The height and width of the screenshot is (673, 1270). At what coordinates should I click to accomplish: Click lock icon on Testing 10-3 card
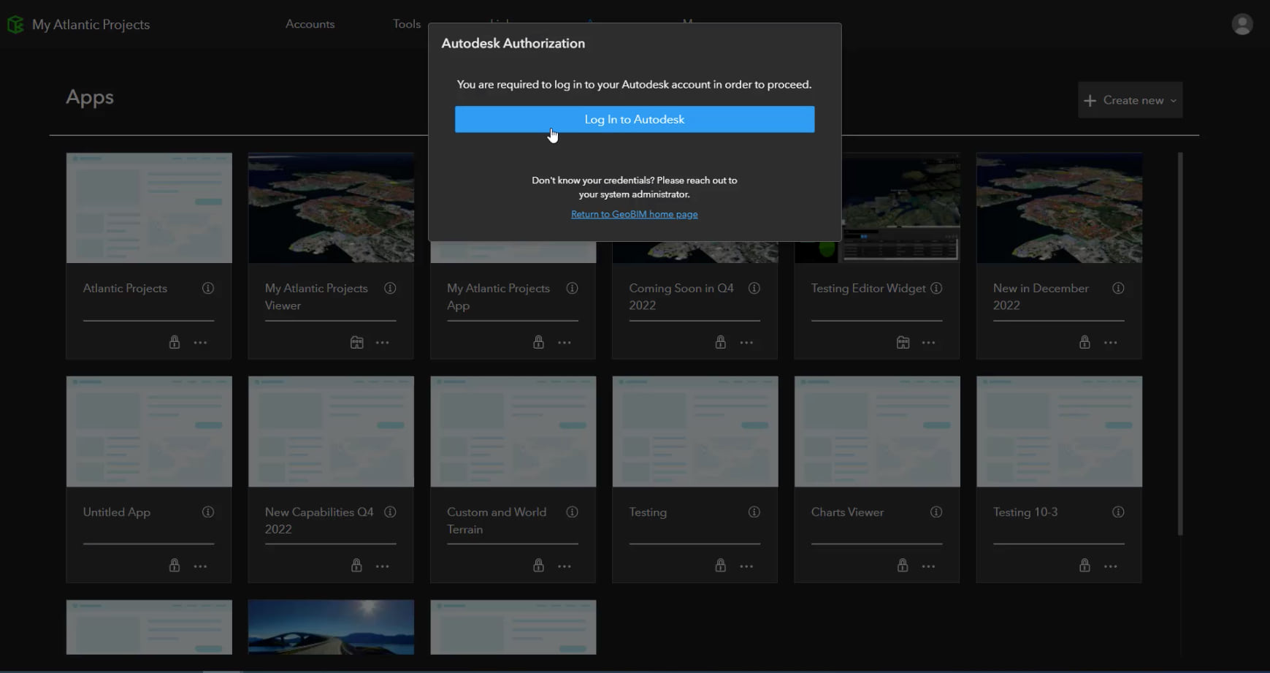[x=1085, y=566]
